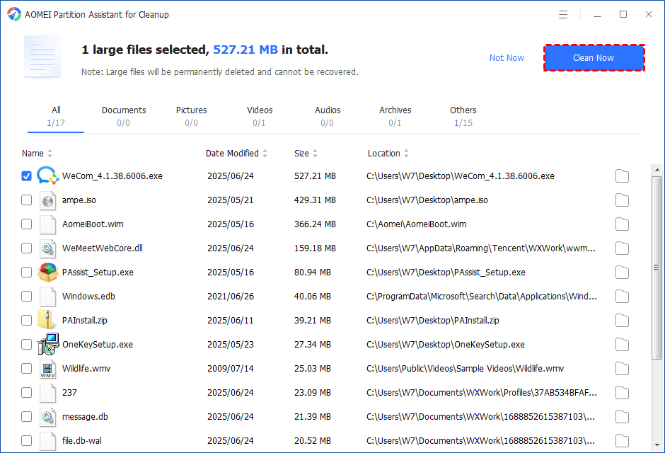The width and height of the screenshot is (665, 453).
Task: Sort by Location column arrows
Action: tap(406, 154)
